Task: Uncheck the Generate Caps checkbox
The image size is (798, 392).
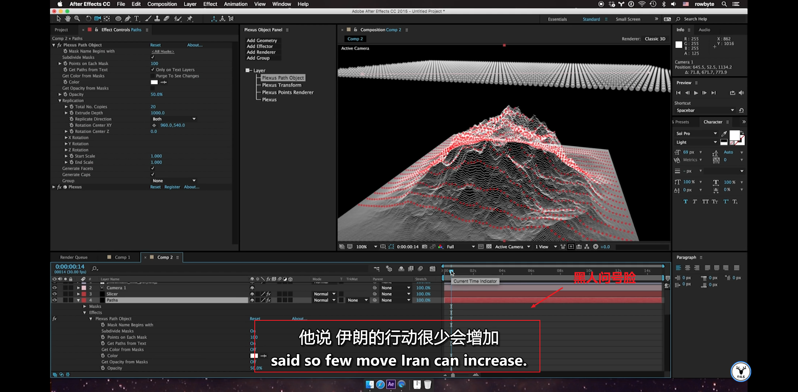Action: pos(153,175)
